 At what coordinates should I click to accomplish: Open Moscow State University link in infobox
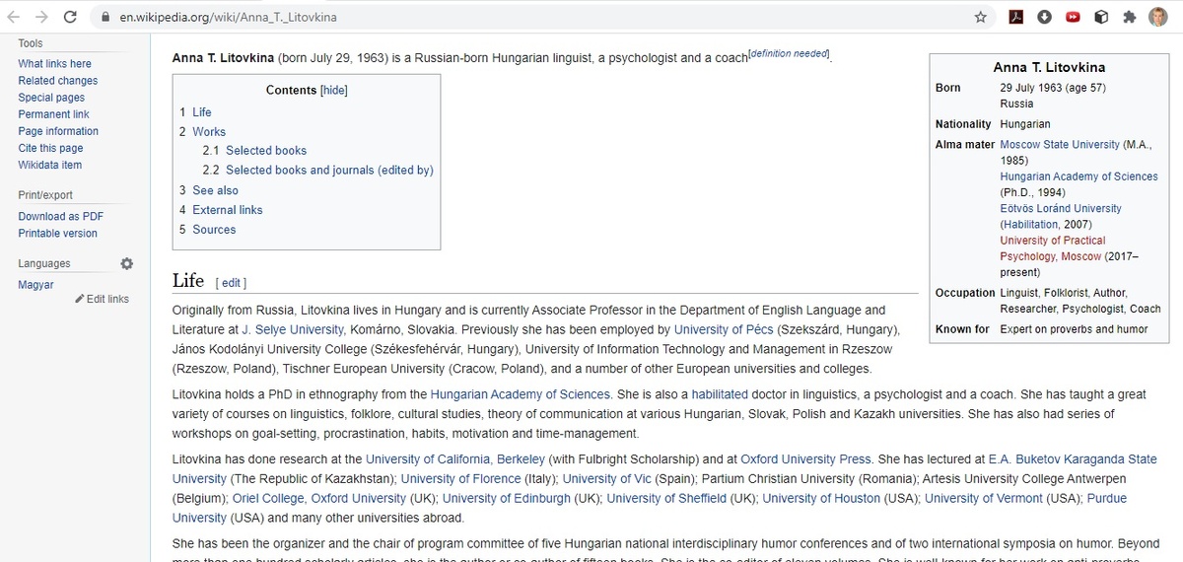tap(1060, 144)
